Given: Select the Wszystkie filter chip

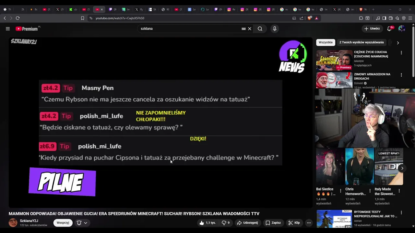Looking at the screenshot, I should (x=326, y=42).
